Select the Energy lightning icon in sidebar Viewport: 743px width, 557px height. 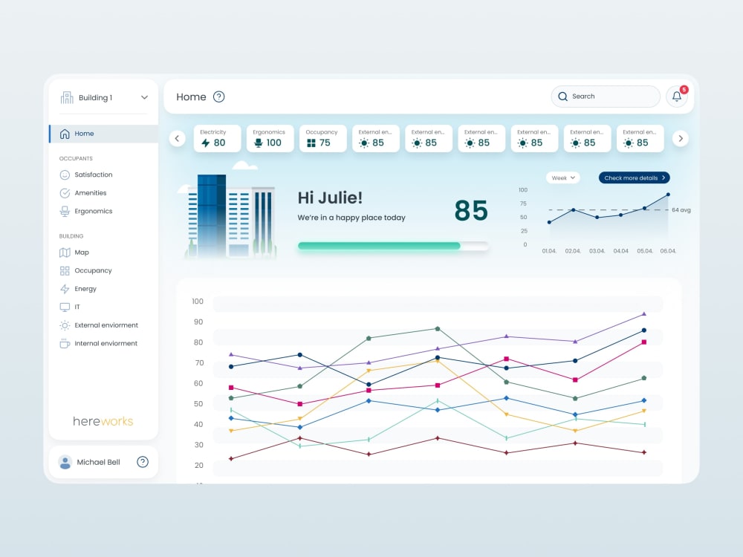click(65, 289)
